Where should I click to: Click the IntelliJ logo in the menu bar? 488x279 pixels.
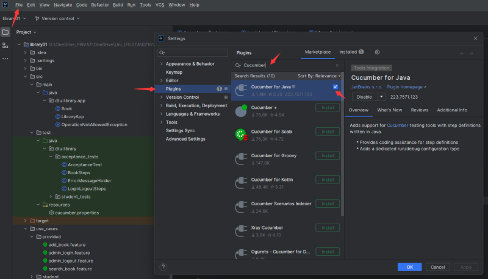(5, 5)
